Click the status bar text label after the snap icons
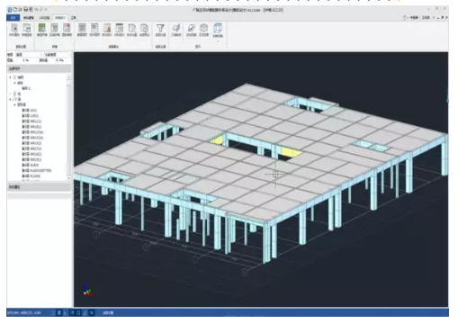This screenshot has width=458, height=324. 108,313
